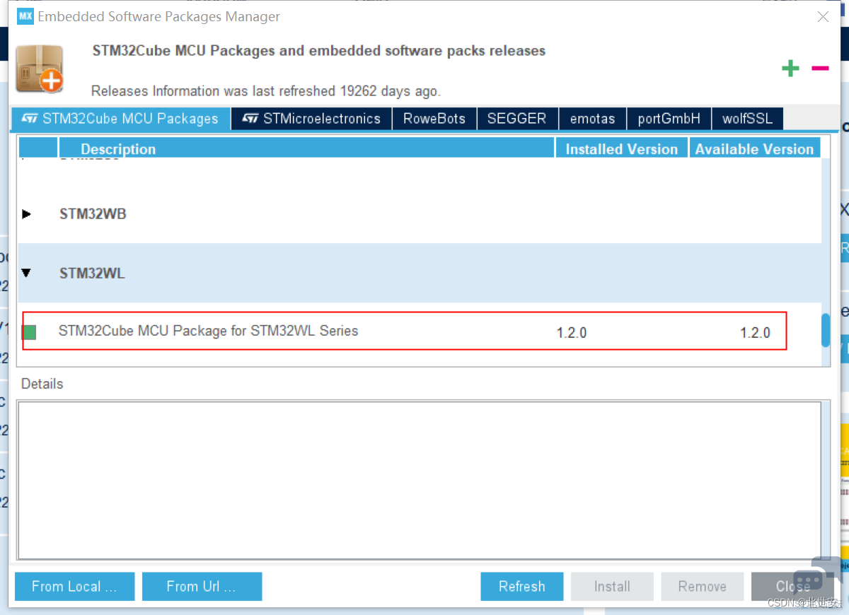The width and height of the screenshot is (849, 615).
Task: Click the From Local ... button
Action: [x=75, y=586]
